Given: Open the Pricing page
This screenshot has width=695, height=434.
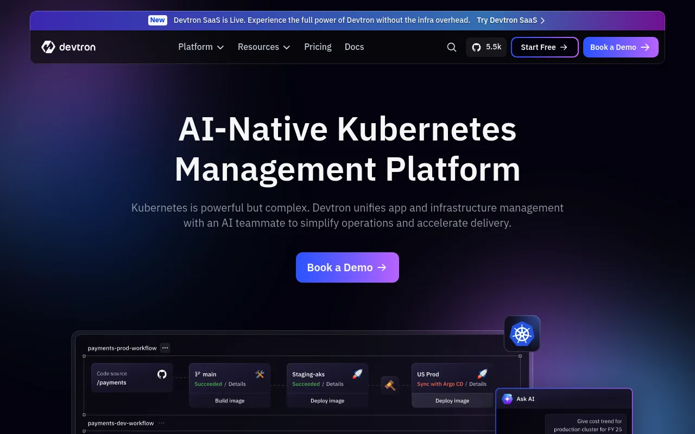Looking at the screenshot, I should pyautogui.click(x=318, y=47).
